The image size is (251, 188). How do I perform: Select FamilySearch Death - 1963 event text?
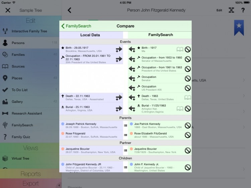(150, 96)
